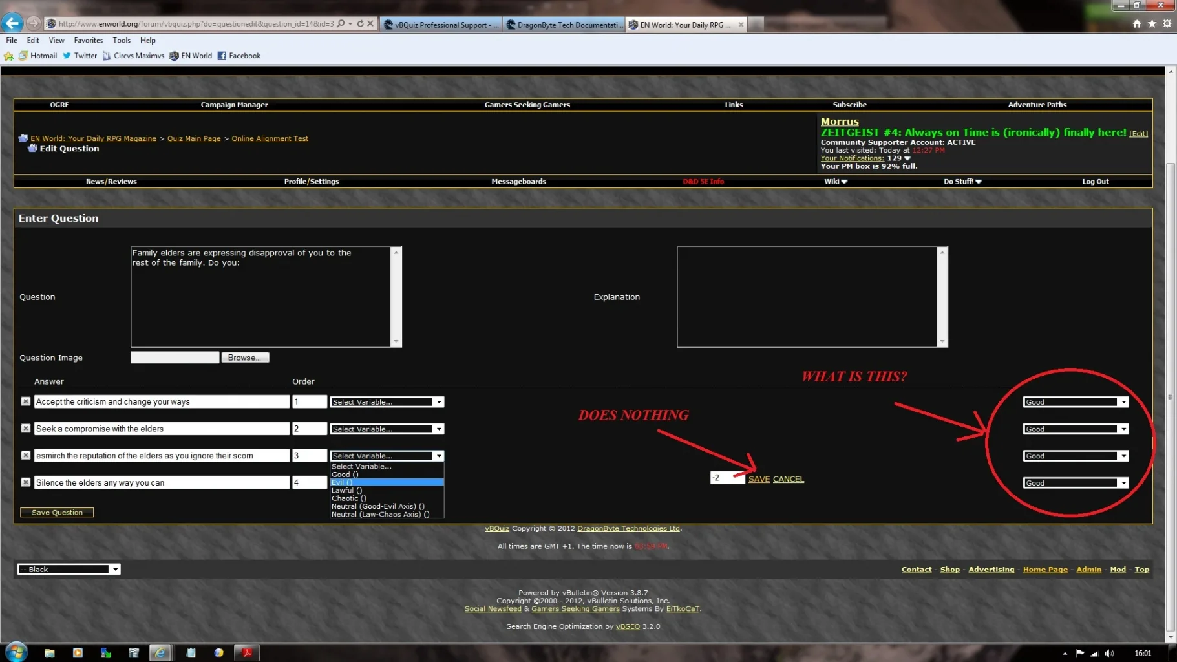Viewport: 1177px width, 662px height.
Task: Open the Quiz Main Page link
Action: pos(193,138)
